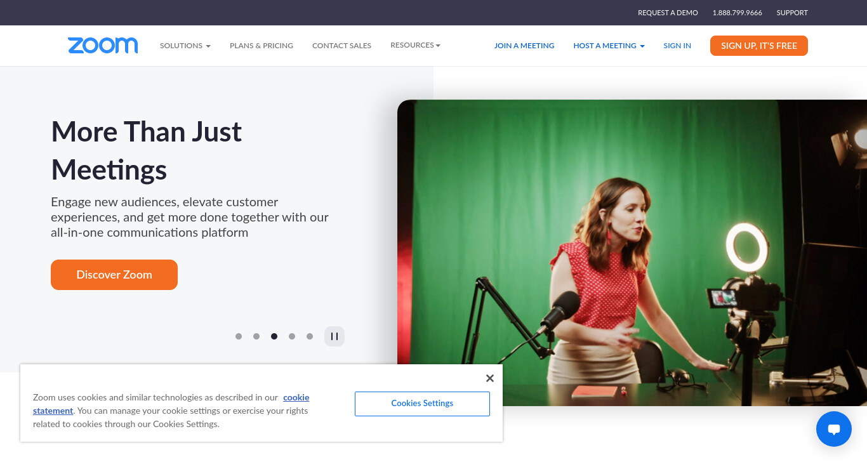Select the fourth carousel dot
This screenshot has width=867, height=462.
tap(292, 336)
